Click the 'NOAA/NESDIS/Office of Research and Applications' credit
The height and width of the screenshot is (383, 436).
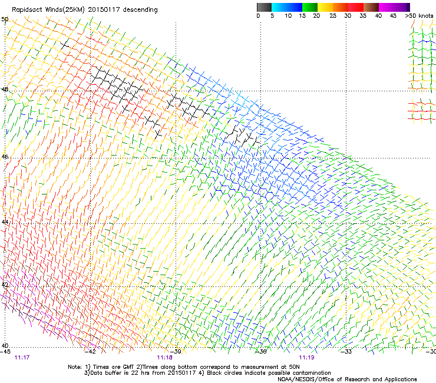[x=347, y=379]
